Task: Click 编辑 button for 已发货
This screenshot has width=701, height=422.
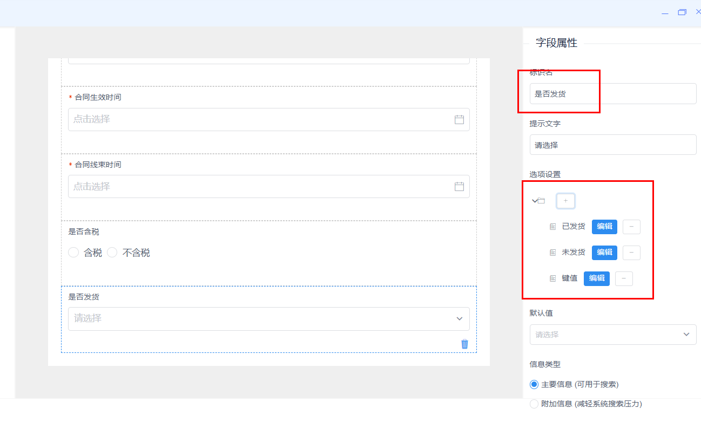Action: pos(604,227)
